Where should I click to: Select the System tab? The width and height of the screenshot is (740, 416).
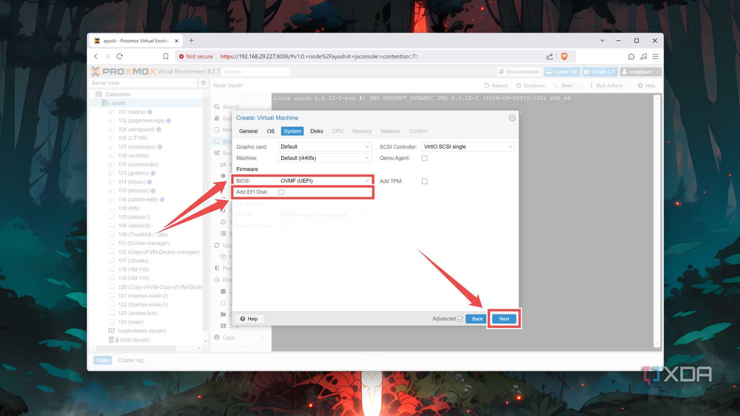pyautogui.click(x=292, y=131)
